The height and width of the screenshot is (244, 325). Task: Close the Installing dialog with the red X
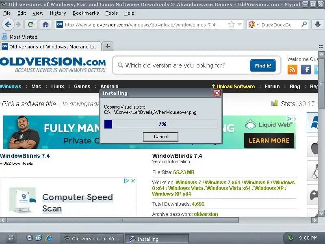pyautogui.click(x=217, y=93)
